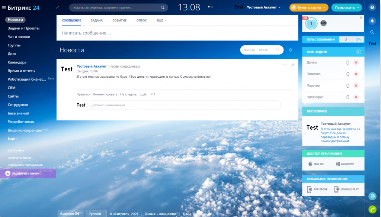Click the Test avatar in the live widget

click(x=323, y=23)
